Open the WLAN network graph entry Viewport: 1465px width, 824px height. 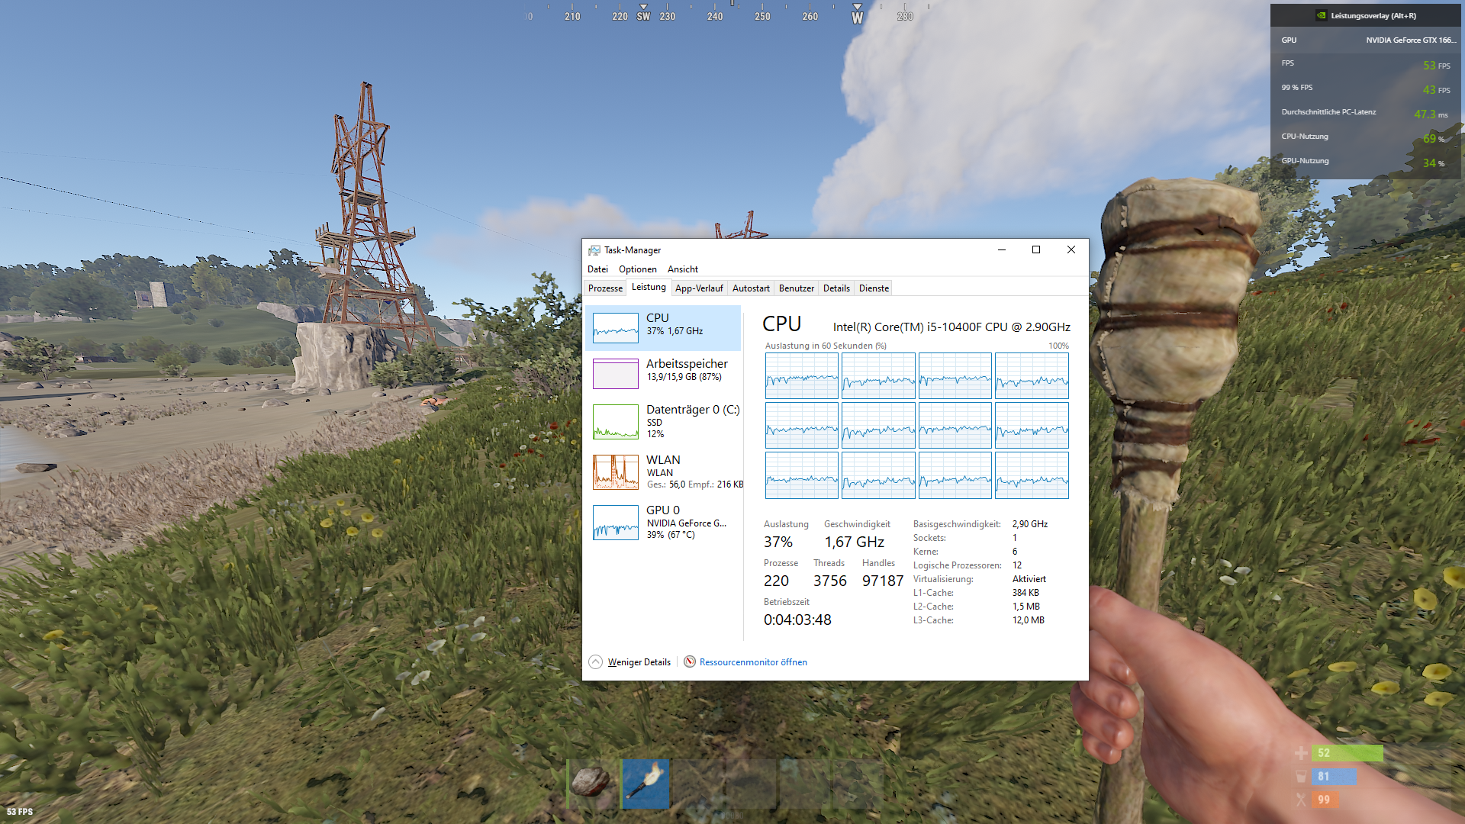[615, 472]
